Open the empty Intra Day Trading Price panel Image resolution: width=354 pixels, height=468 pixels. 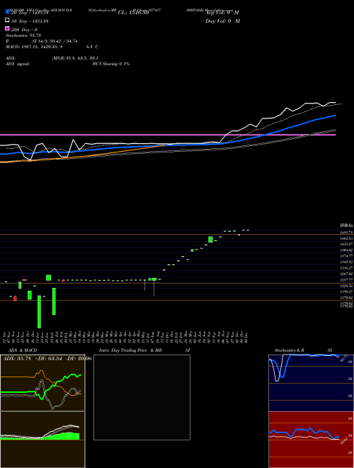pos(142,397)
